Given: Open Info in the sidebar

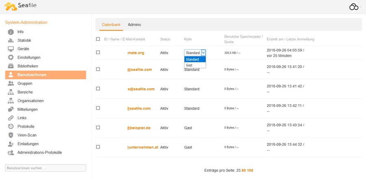Looking at the screenshot, I should coord(21,32).
